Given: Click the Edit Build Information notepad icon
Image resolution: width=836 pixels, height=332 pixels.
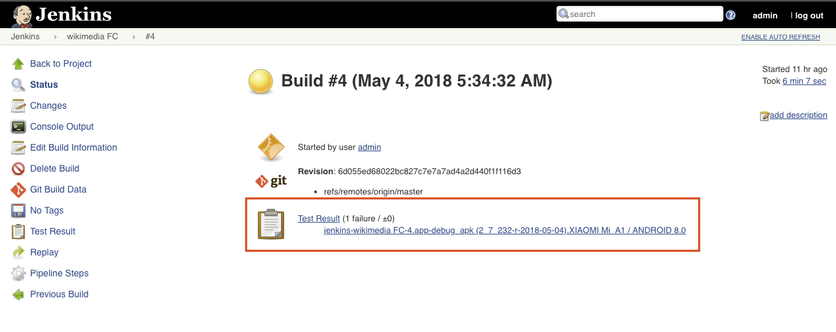Looking at the screenshot, I should [18, 147].
